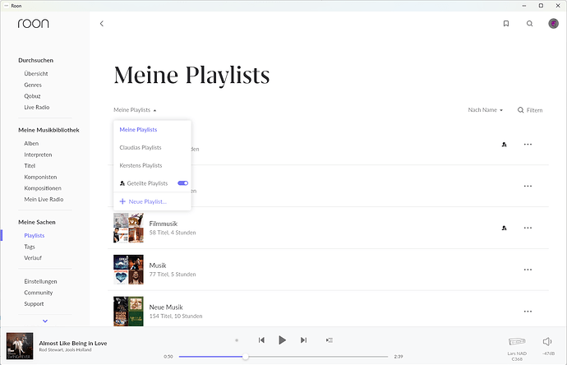
Task: Open Mein Live Radio in sidebar
Action: [x=44, y=199]
